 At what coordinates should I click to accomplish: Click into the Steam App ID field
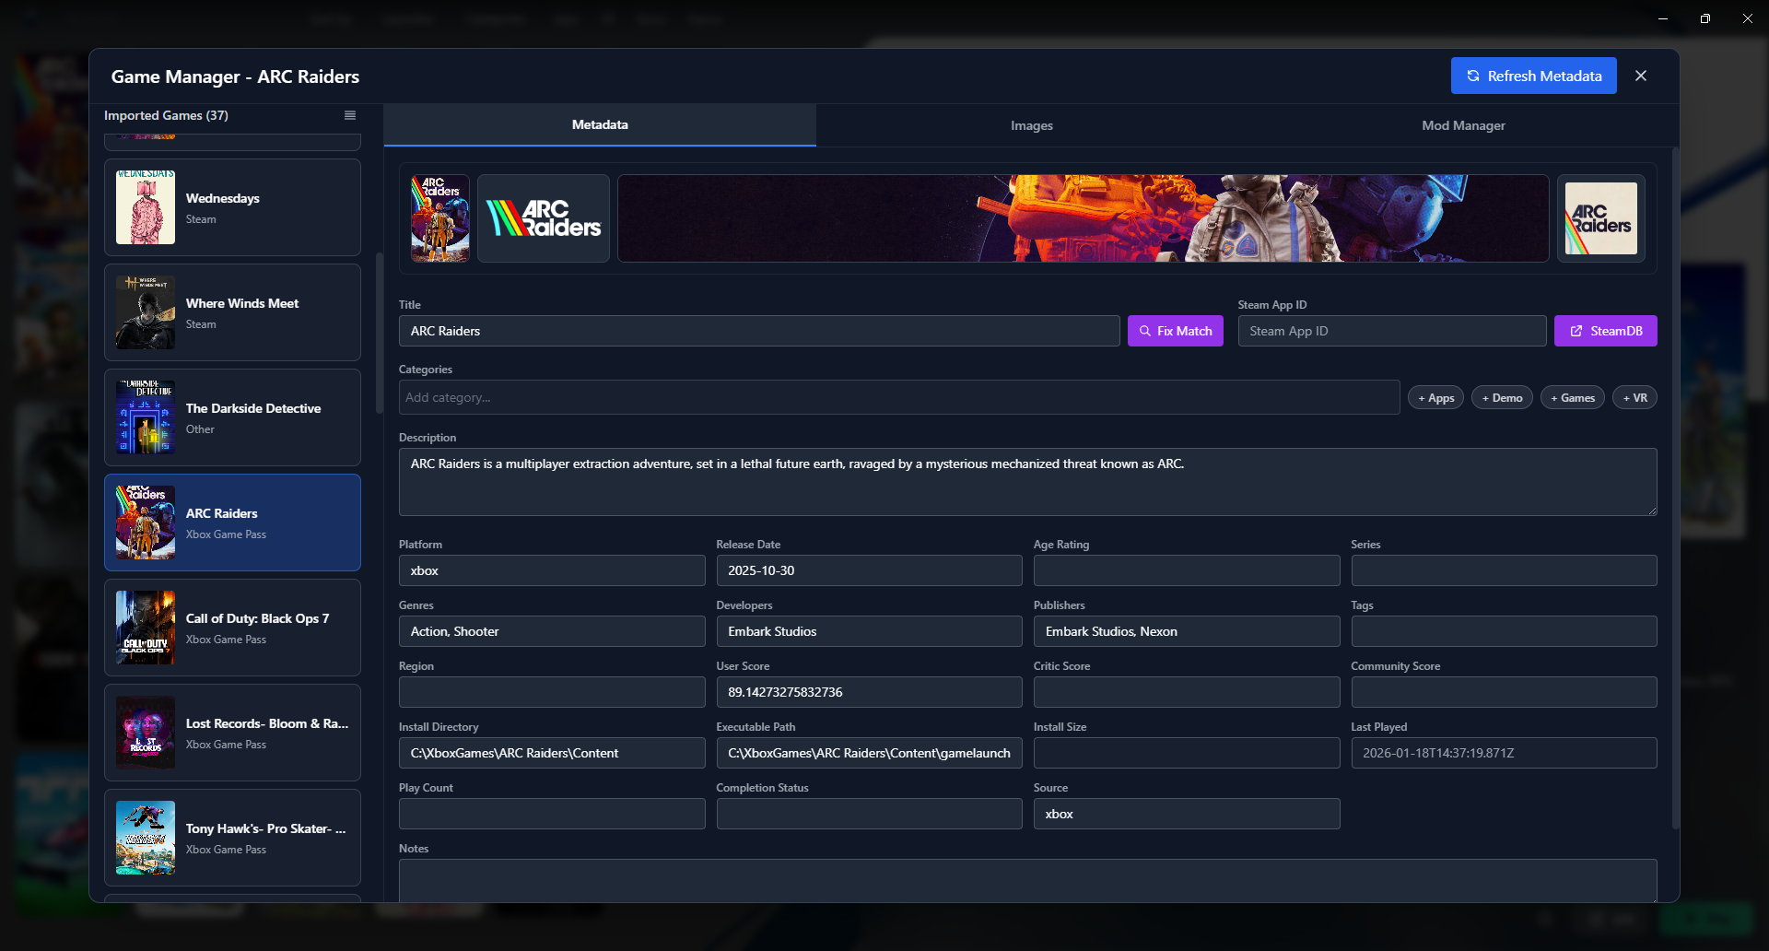pos(1391,331)
